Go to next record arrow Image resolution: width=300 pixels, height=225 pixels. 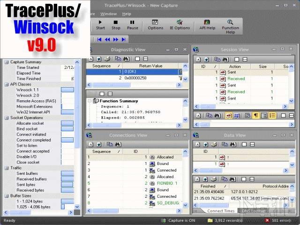coord(116,39)
